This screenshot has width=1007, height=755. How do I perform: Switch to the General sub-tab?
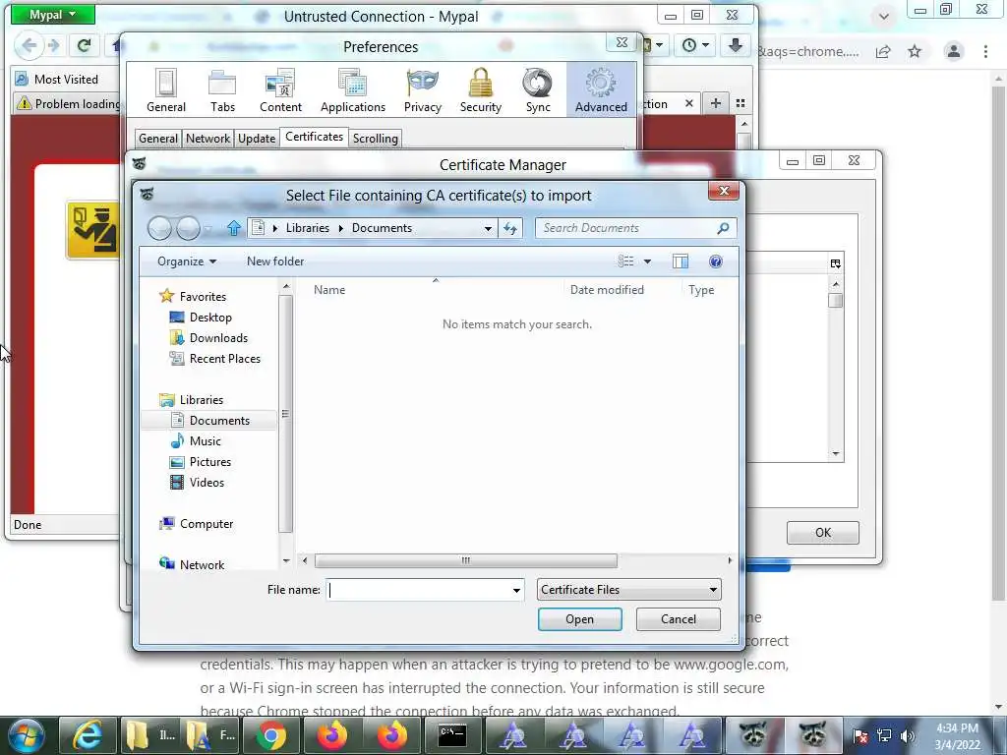tap(158, 138)
